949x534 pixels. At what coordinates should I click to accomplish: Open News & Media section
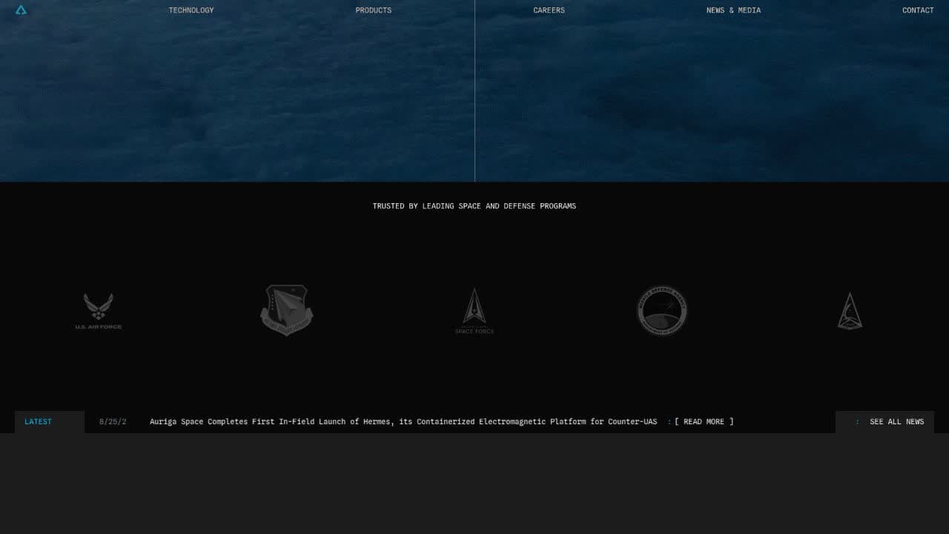[733, 10]
